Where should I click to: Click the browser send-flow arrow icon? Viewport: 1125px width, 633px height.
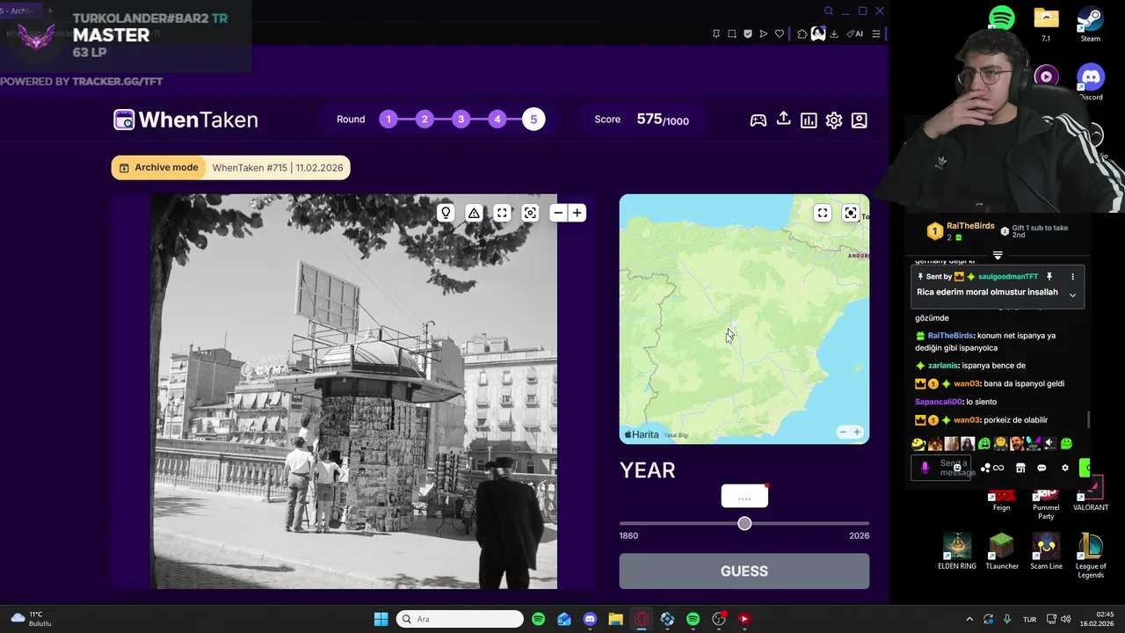coord(763,33)
